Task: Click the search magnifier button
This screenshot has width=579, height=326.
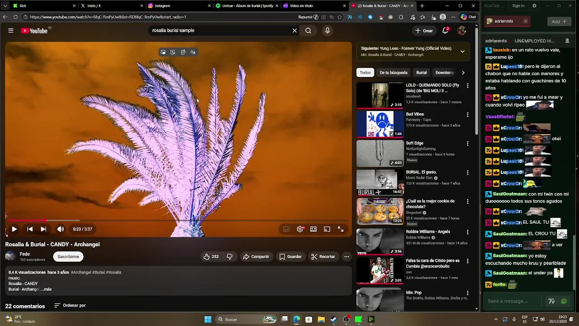Action: coord(308,30)
